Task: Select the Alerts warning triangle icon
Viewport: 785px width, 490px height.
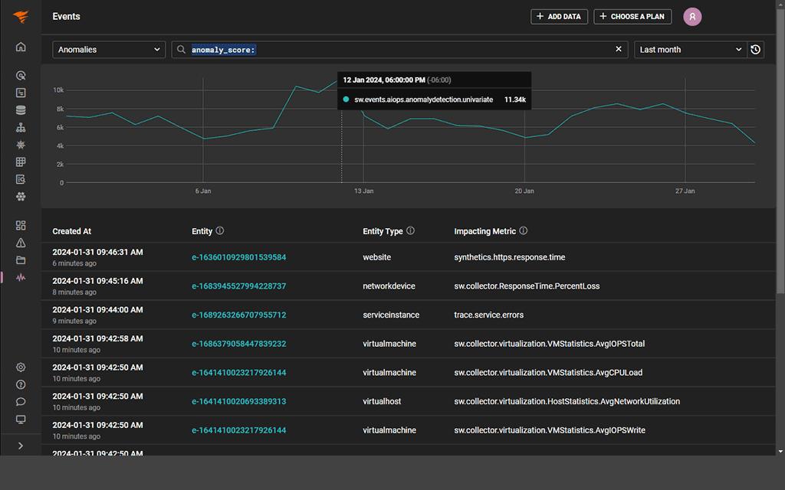Action: [x=21, y=243]
